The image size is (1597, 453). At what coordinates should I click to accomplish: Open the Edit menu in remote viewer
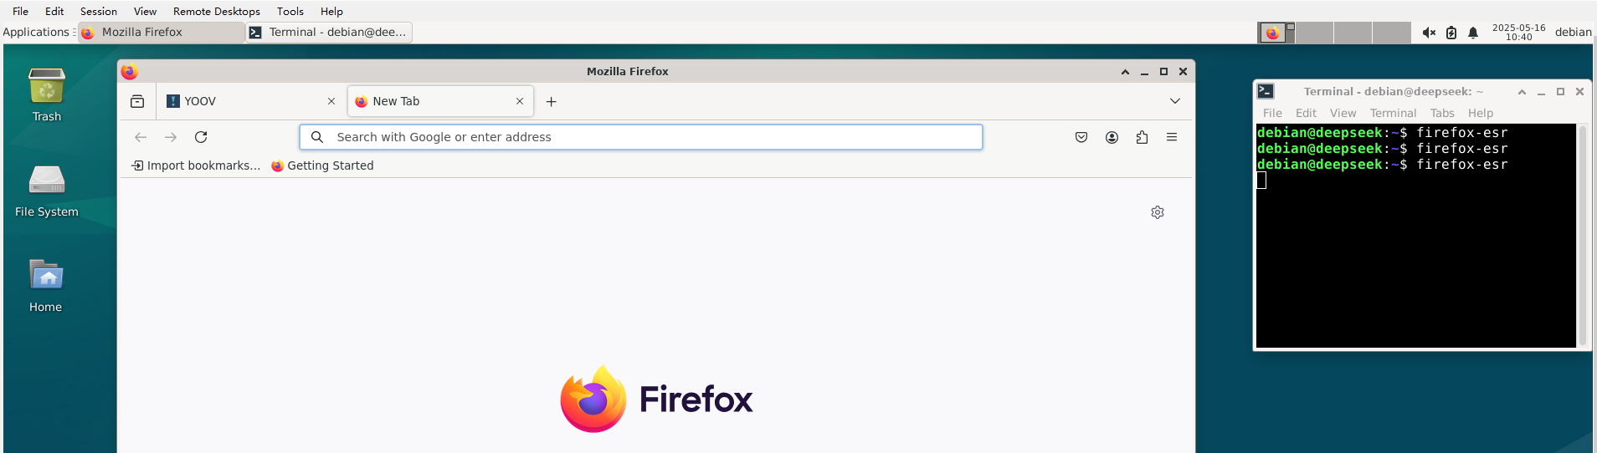coord(54,11)
